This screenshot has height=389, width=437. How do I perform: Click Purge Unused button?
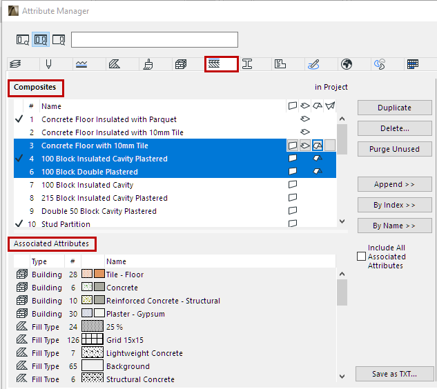tap(395, 149)
